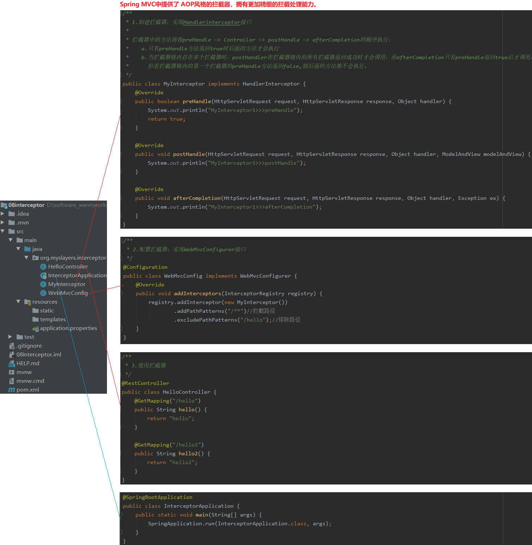Click the MyInterceptor class icon

pos(43,284)
